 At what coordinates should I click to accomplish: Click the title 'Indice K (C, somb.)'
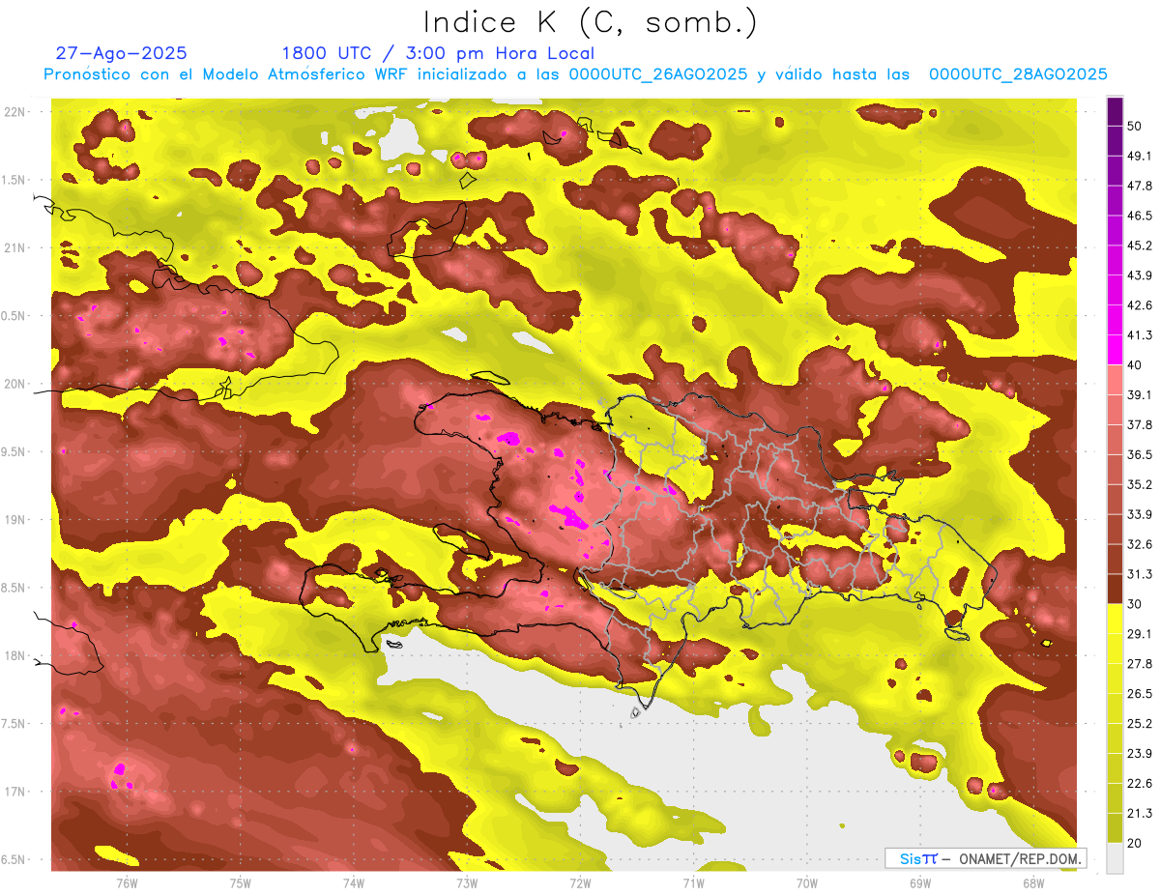591,22
